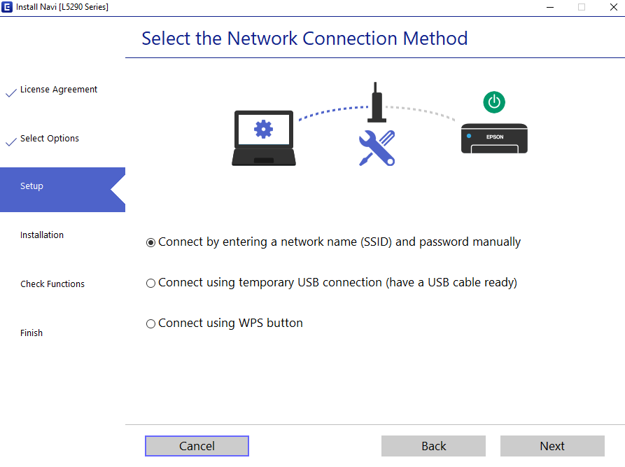
Task: Click the green power button icon
Action: click(x=494, y=102)
